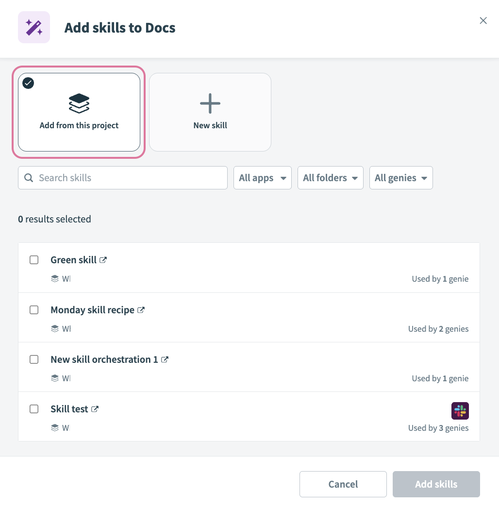Open the All genies dropdown

(401, 178)
